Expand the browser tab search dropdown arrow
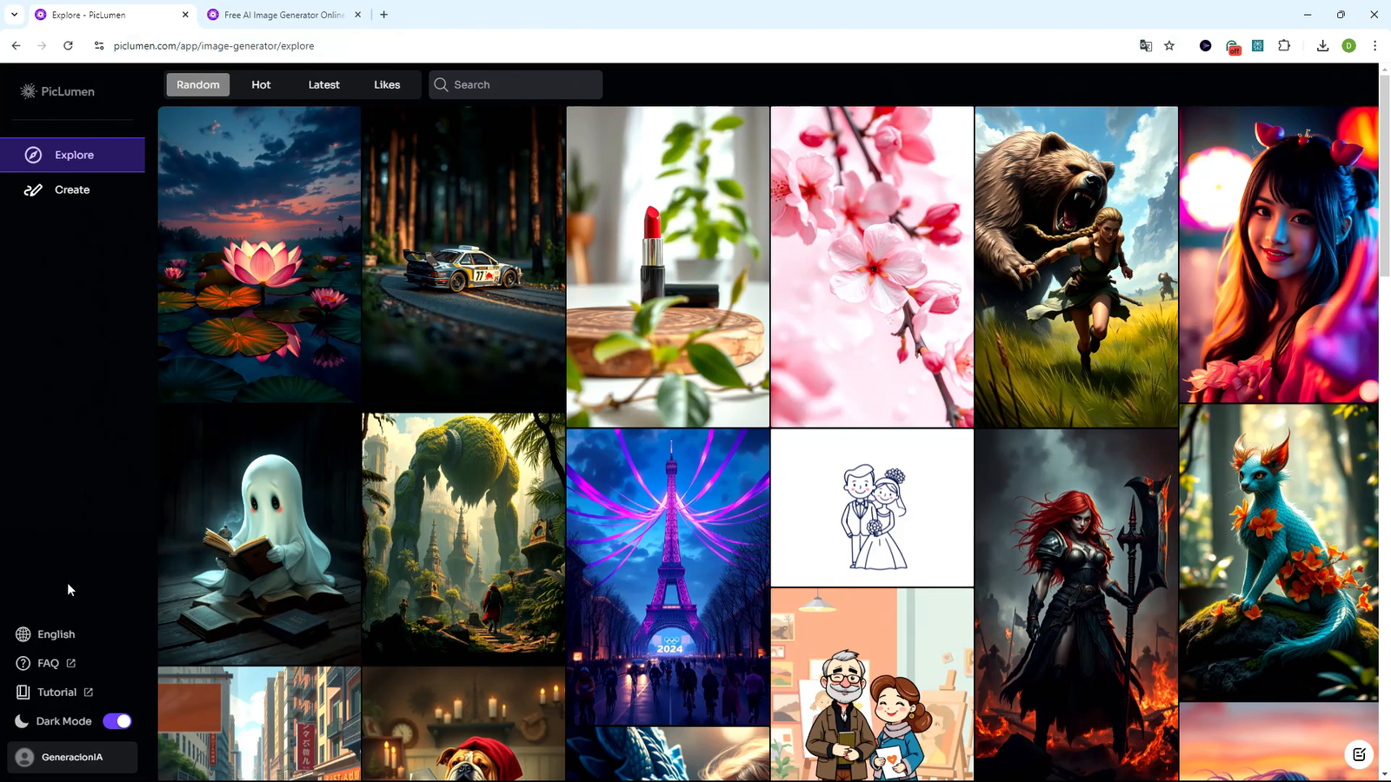 pyautogui.click(x=15, y=15)
